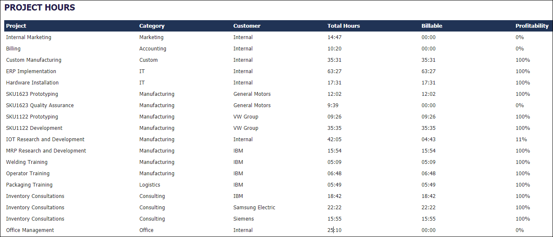Select the Hardware Installation project cell
Screen dimensions: 553x237
point(32,83)
